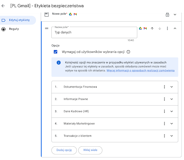Click the lock icon on Nowe pole row
This screenshot has width=184, height=160.
167,14
